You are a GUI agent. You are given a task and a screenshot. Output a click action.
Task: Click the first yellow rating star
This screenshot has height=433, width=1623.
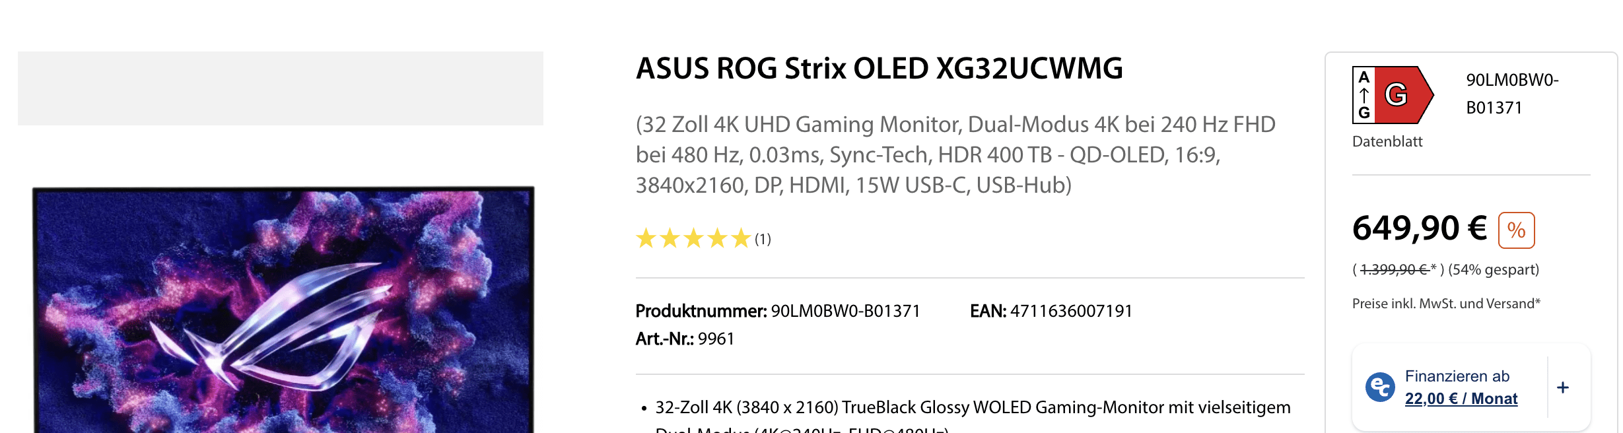pos(646,238)
